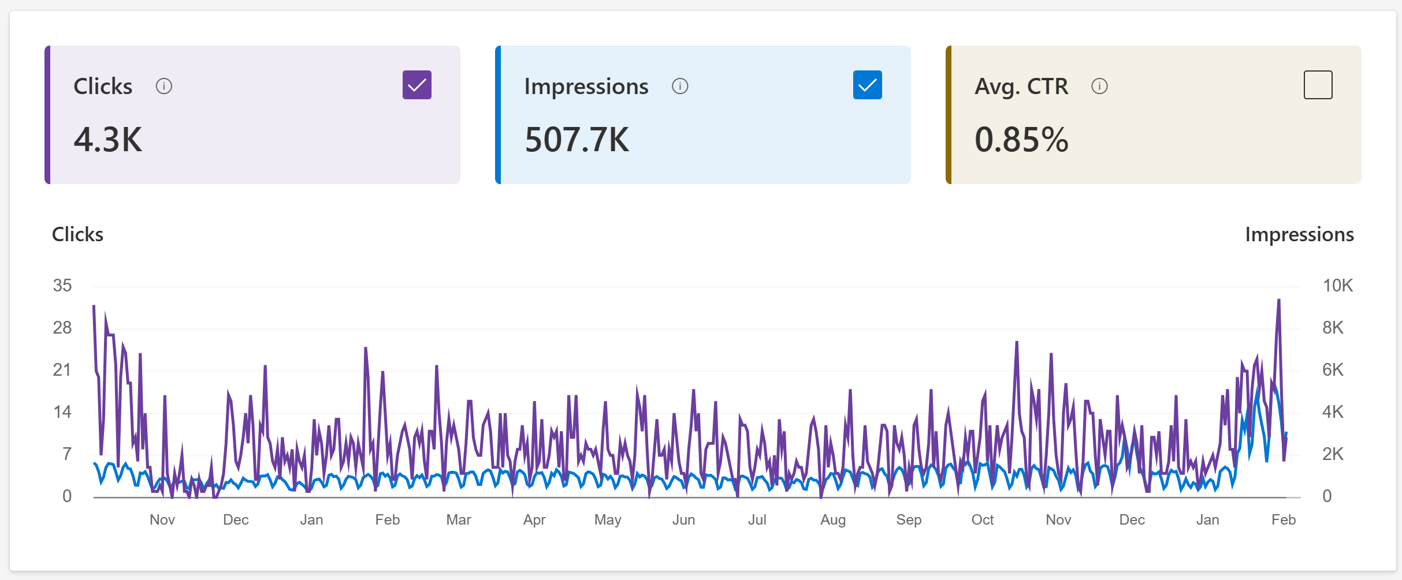Viewport: 1402px width, 580px height.
Task: Click the Jun month label
Action: click(683, 519)
